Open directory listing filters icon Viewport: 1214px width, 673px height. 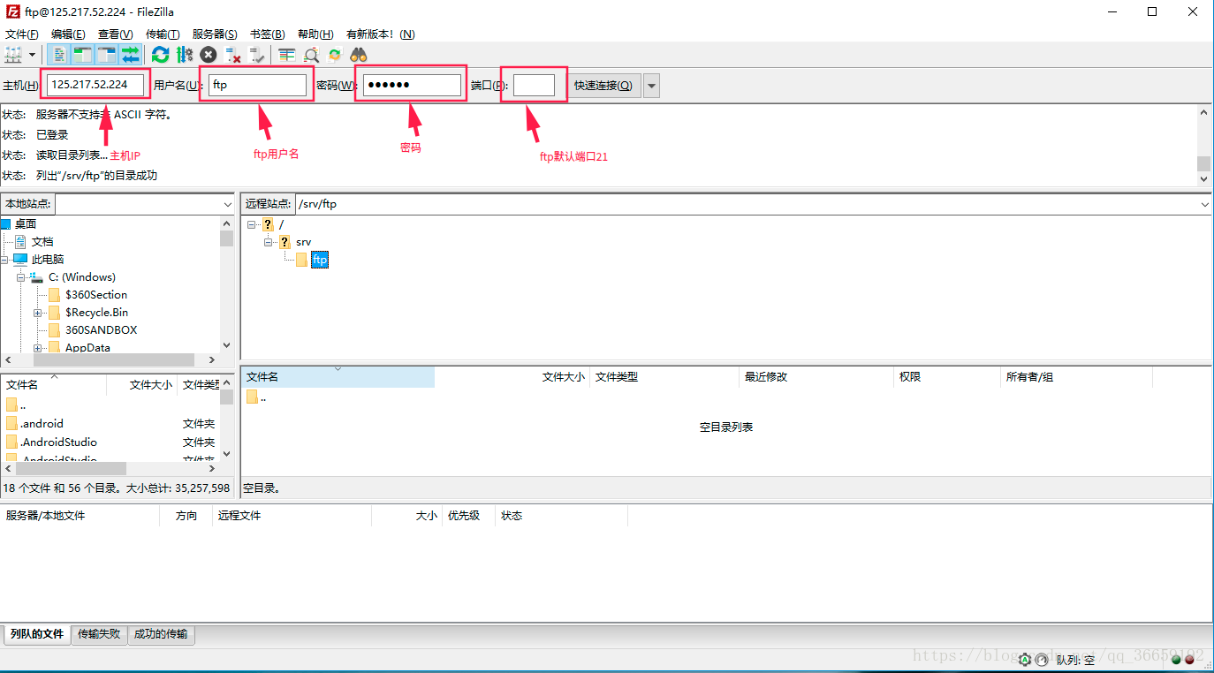(x=286, y=55)
